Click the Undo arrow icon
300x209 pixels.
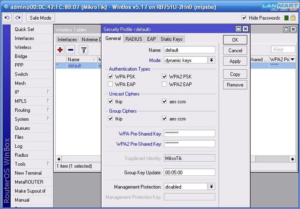[x=7, y=18]
